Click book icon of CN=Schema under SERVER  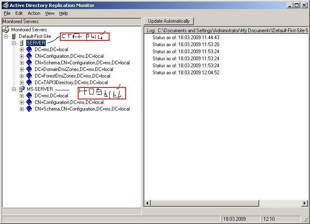pyautogui.click(x=29, y=63)
